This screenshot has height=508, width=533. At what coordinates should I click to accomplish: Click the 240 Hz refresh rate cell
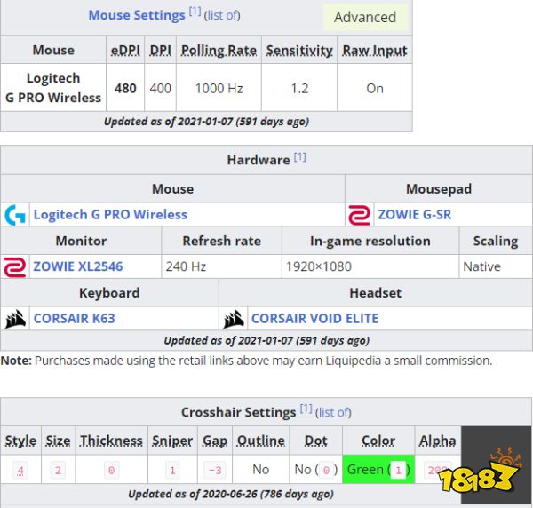(221, 266)
